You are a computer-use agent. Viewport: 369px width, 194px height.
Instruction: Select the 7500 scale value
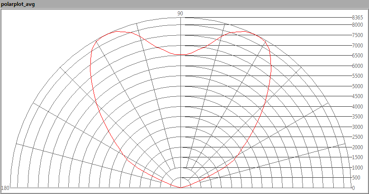(357, 35)
